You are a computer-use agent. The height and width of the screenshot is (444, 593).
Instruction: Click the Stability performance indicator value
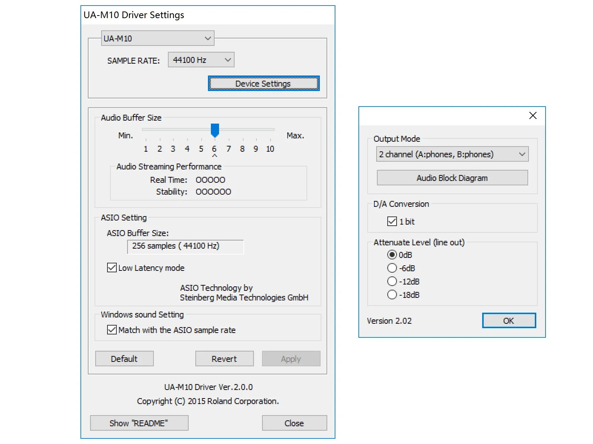click(213, 192)
